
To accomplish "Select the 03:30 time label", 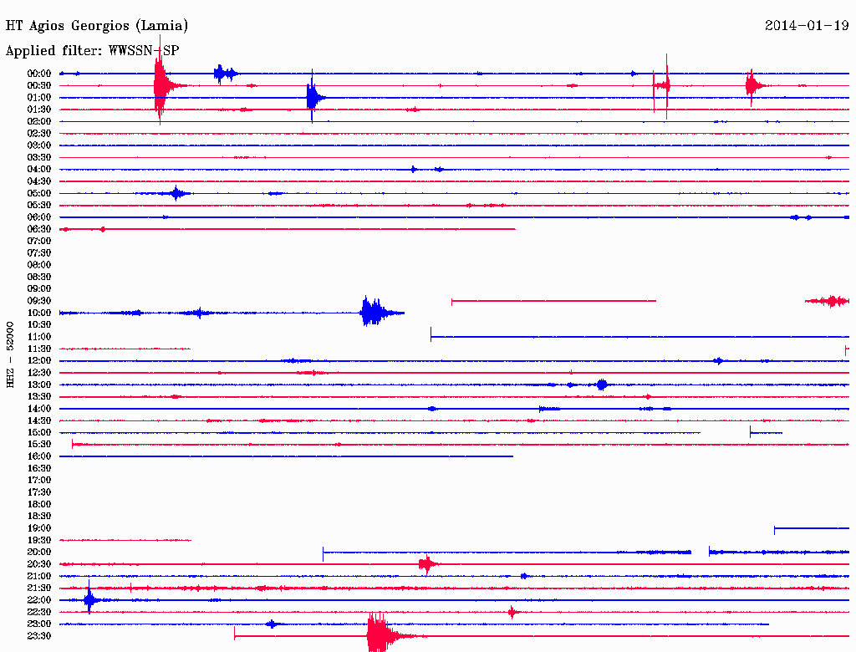I will coord(38,157).
